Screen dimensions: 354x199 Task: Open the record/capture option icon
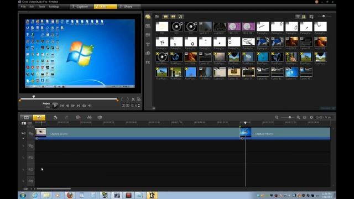(78, 117)
